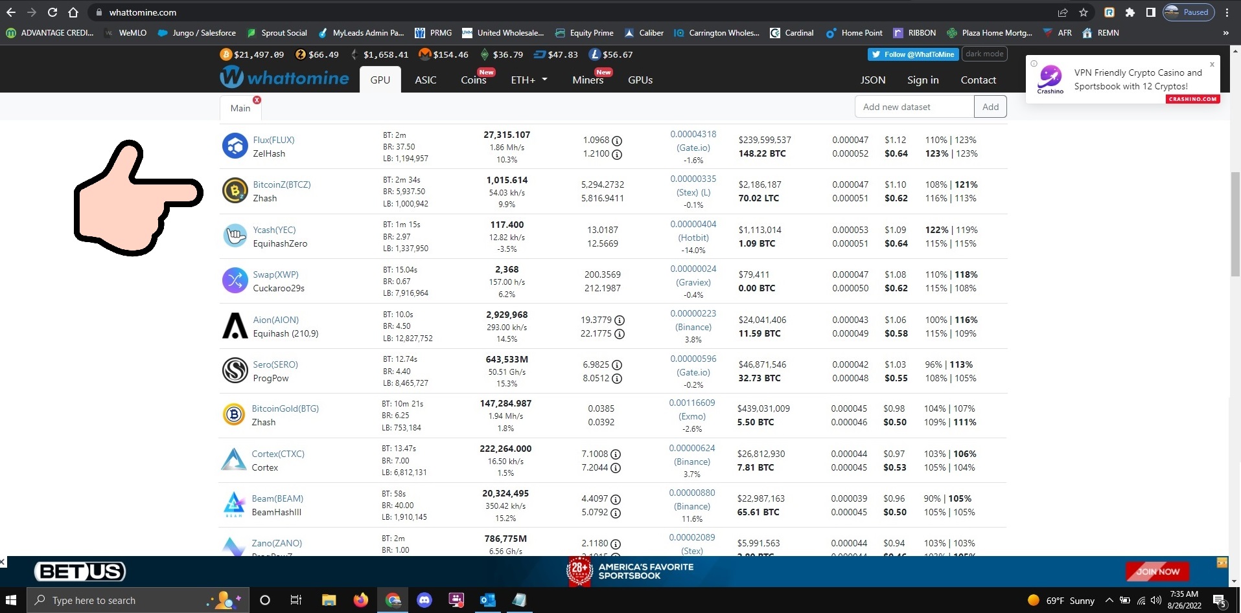The image size is (1241, 613).
Task: Click the info icon beside Flux 1.0968
Action: click(617, 140)
